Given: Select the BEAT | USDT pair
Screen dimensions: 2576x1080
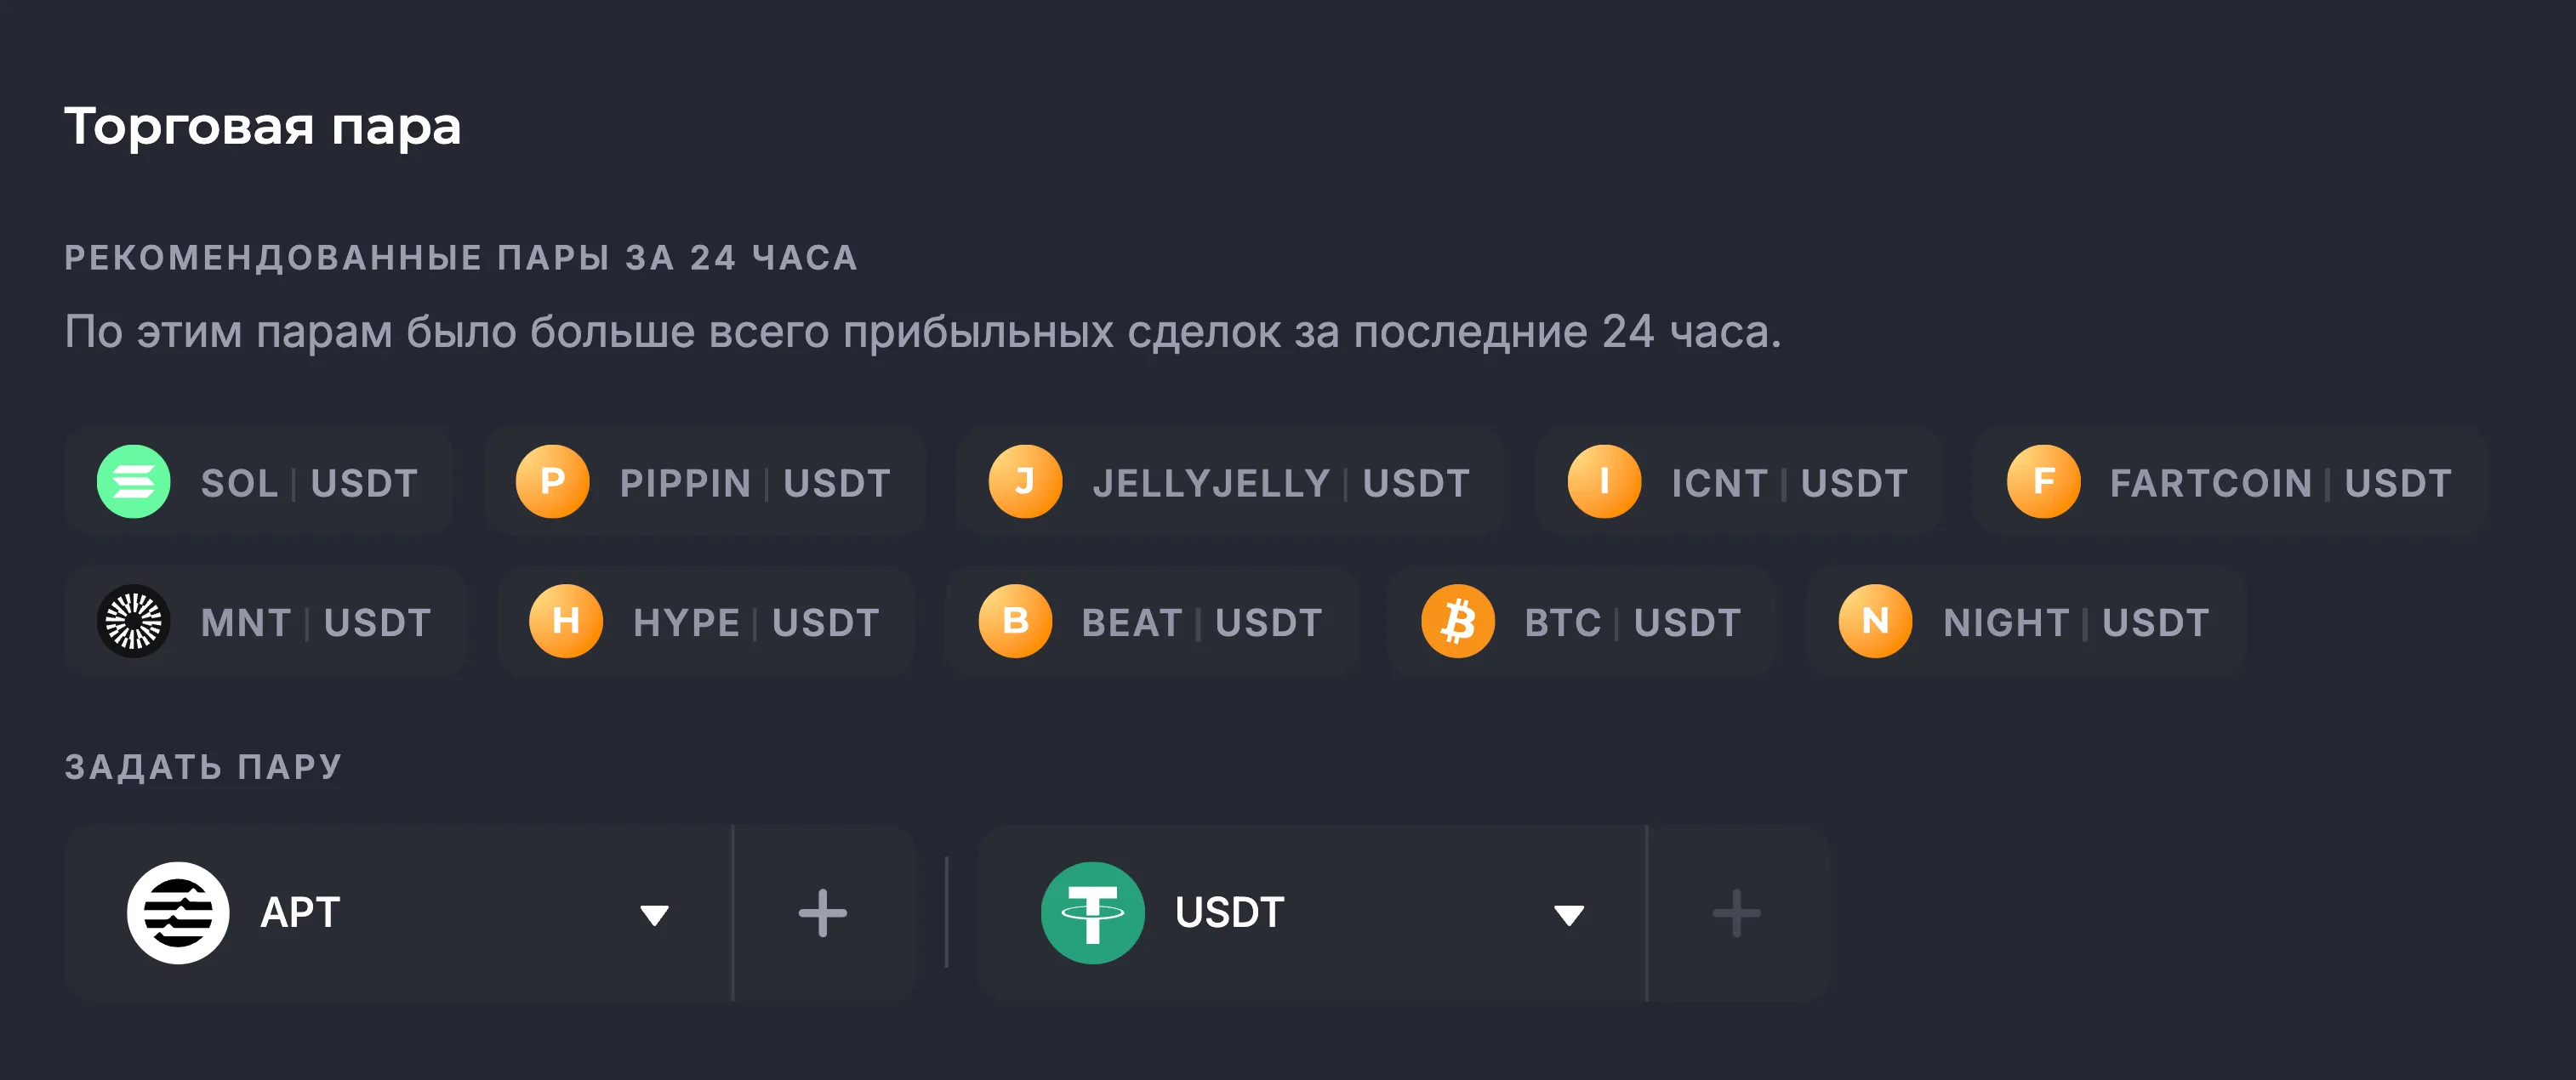Looking at the screenshot, I should click(1200, 623).
